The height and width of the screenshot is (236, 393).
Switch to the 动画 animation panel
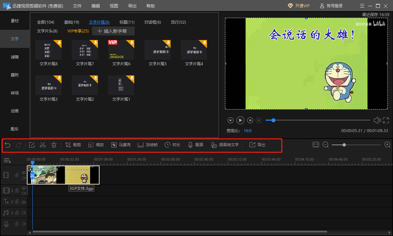click(x=15, y=111)
